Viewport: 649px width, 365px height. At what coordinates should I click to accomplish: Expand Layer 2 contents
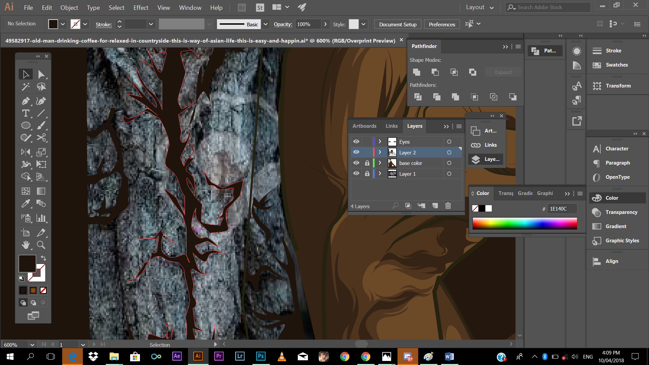(x=380, y=152)
